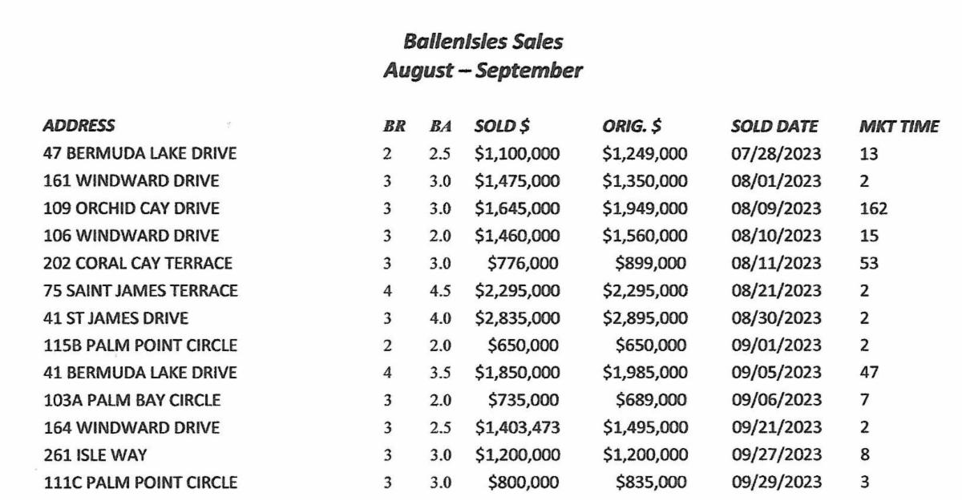
Task: Select the SOLD DATE column header
Action: pos(774,126)
